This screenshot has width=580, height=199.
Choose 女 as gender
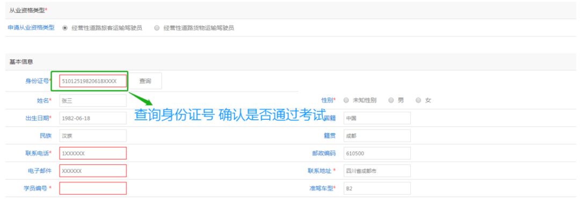pos(418,100)
